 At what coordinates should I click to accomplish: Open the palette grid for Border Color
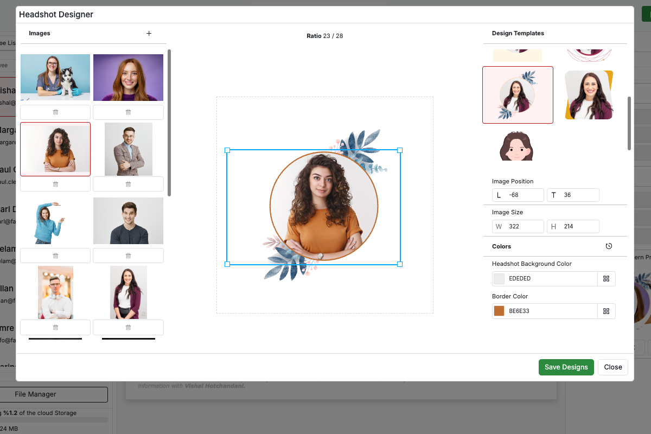[606, 311]
